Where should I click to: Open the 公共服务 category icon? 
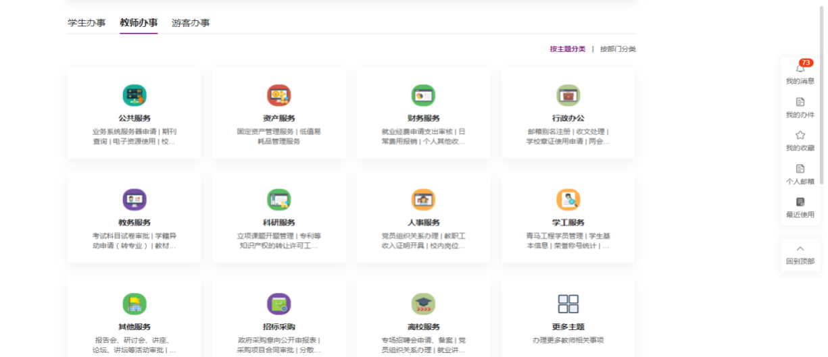(134, 96)
